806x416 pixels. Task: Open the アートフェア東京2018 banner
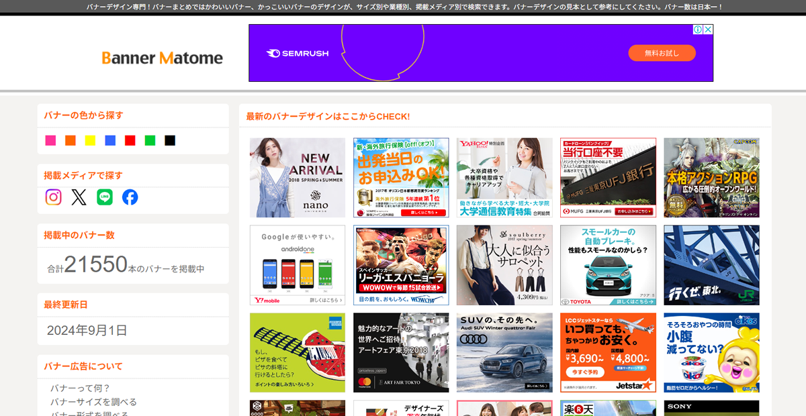[x=401, y=353]
